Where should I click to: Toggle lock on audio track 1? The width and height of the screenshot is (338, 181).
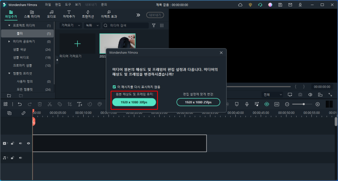point(13,158)
